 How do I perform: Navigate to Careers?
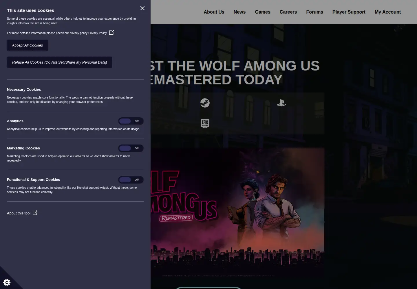coord(288,12)
